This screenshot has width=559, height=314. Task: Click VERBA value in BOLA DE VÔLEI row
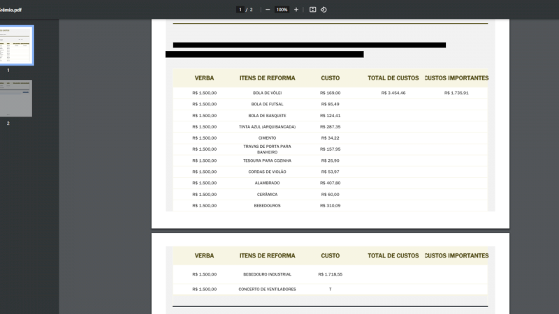204,93
